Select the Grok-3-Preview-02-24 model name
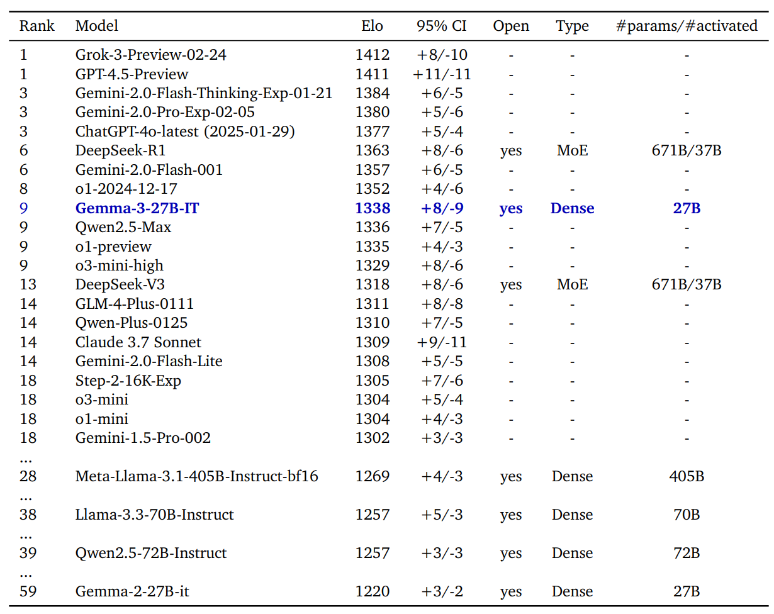The width and height of the screenshot is (774, 614). click(151, 55)
